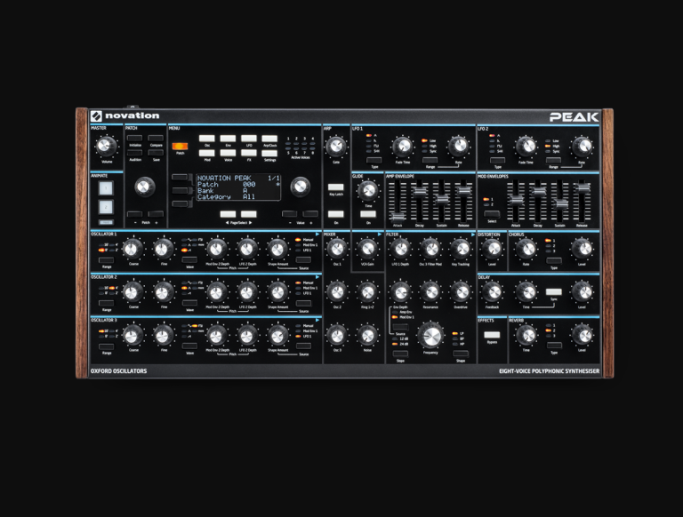Cycle the Filter Shape button
The image size is (683, 517).
pos(461,354)
